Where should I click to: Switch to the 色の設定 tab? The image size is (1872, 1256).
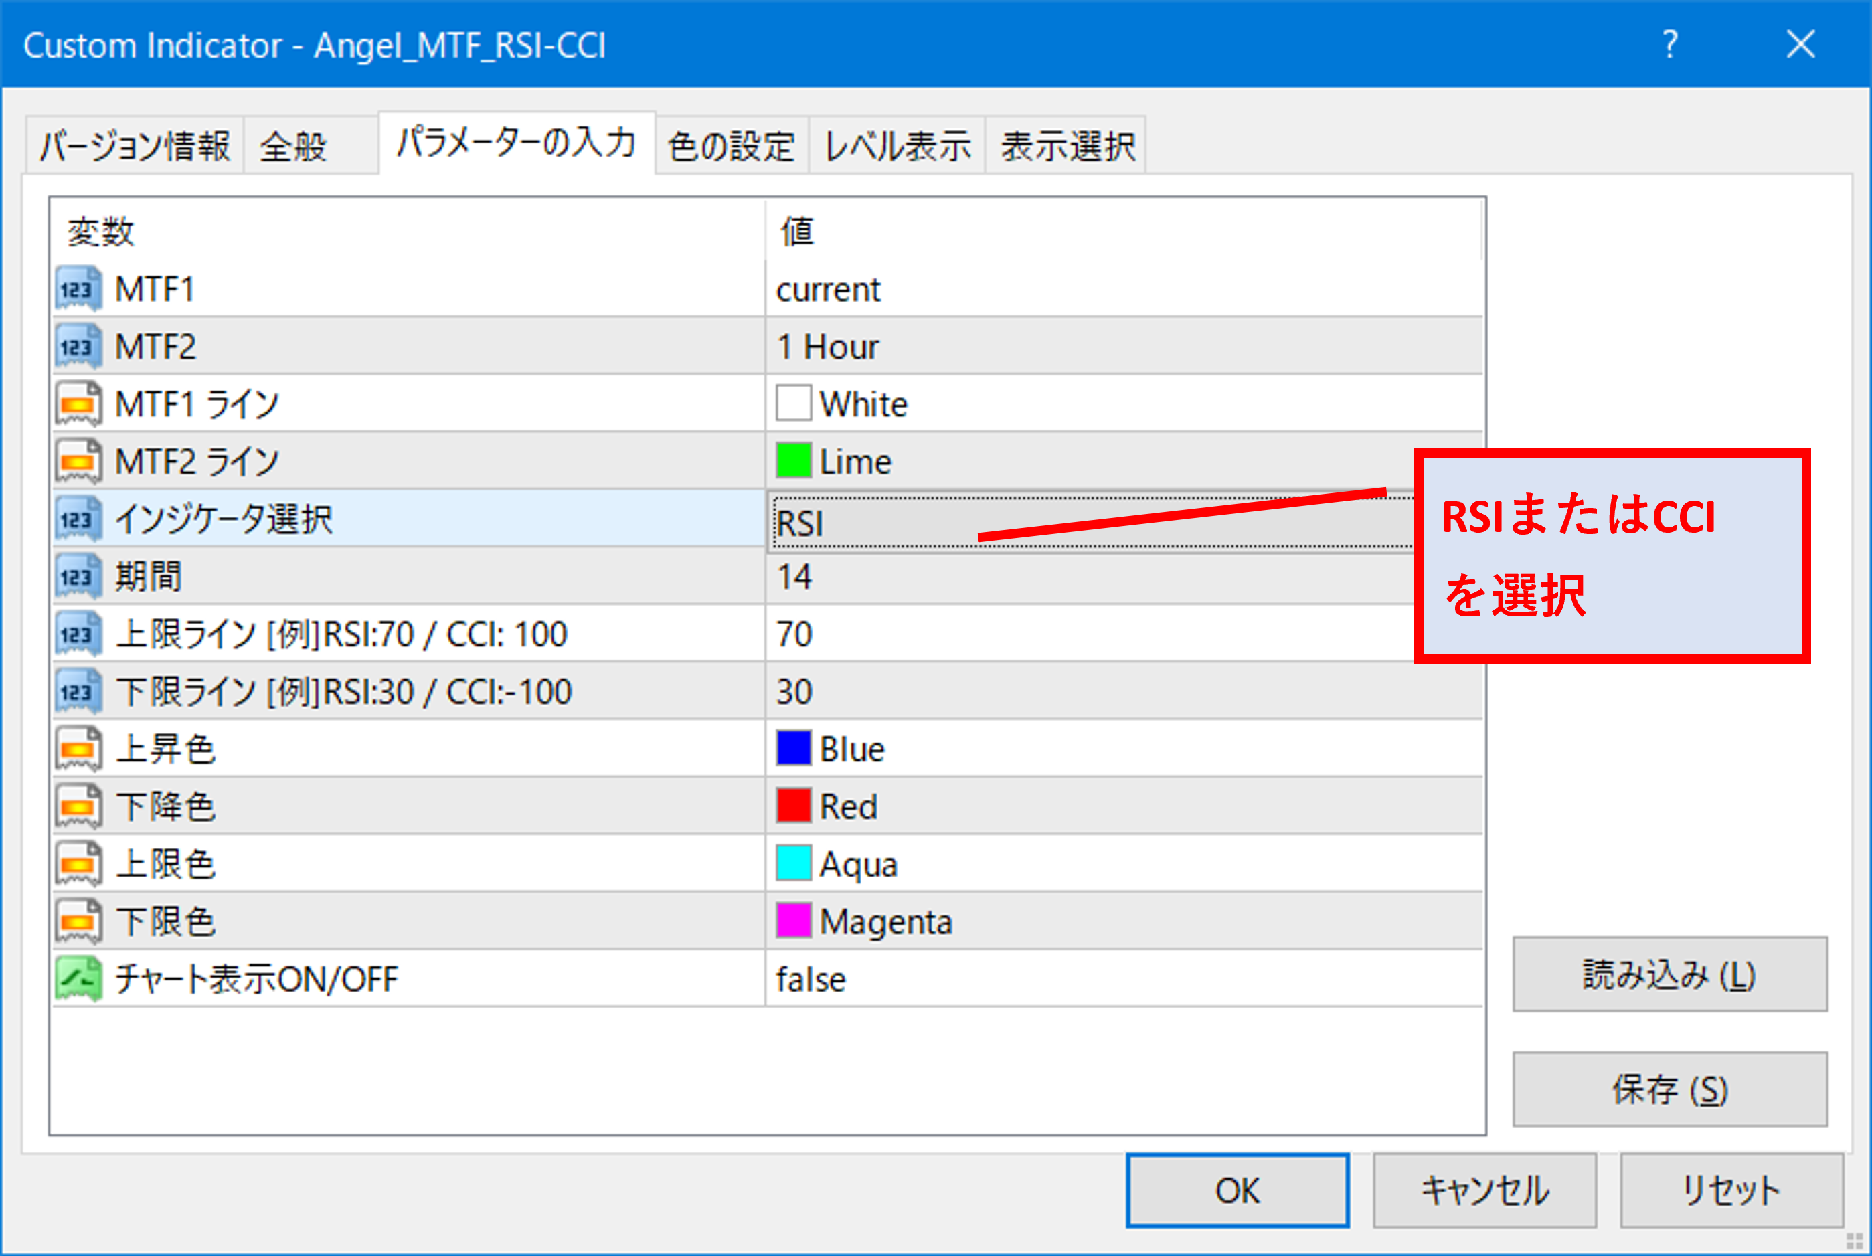coord(731,147)
